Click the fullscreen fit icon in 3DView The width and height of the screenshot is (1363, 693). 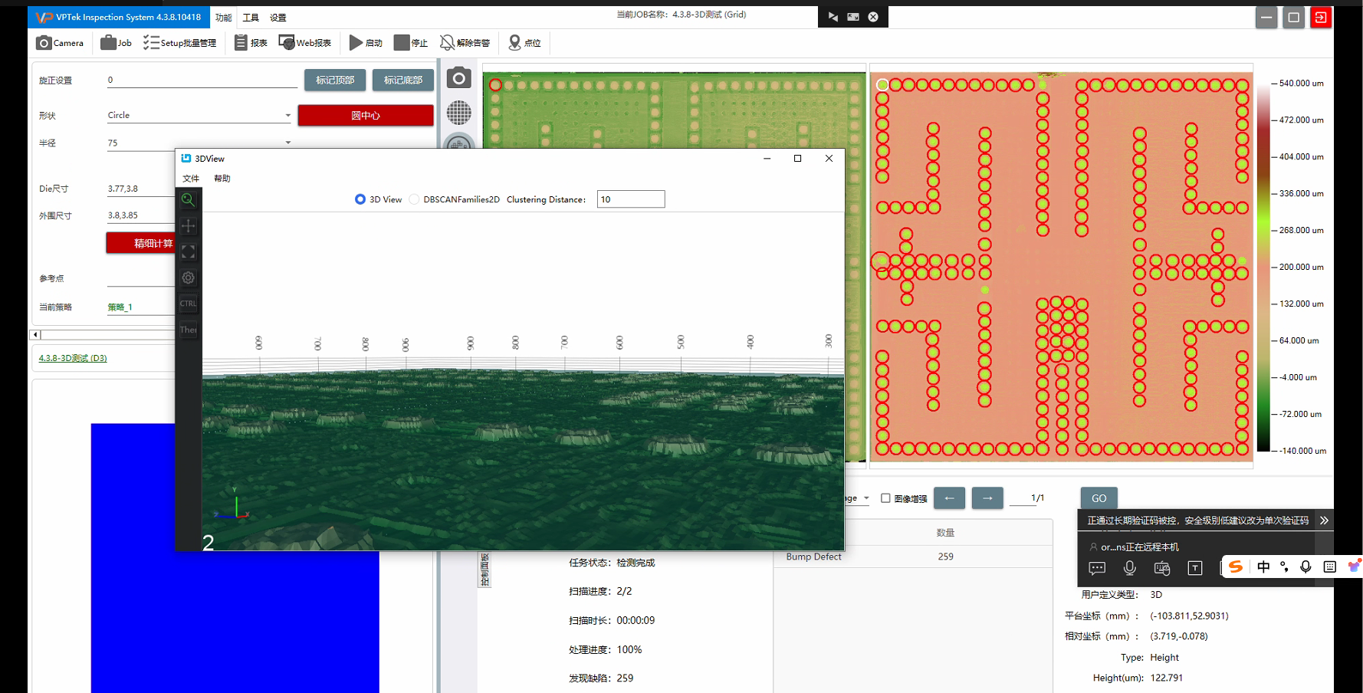(188, 252)
